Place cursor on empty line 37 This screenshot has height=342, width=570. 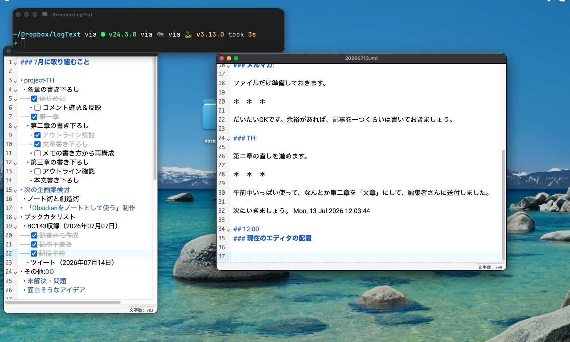(366, 256)
